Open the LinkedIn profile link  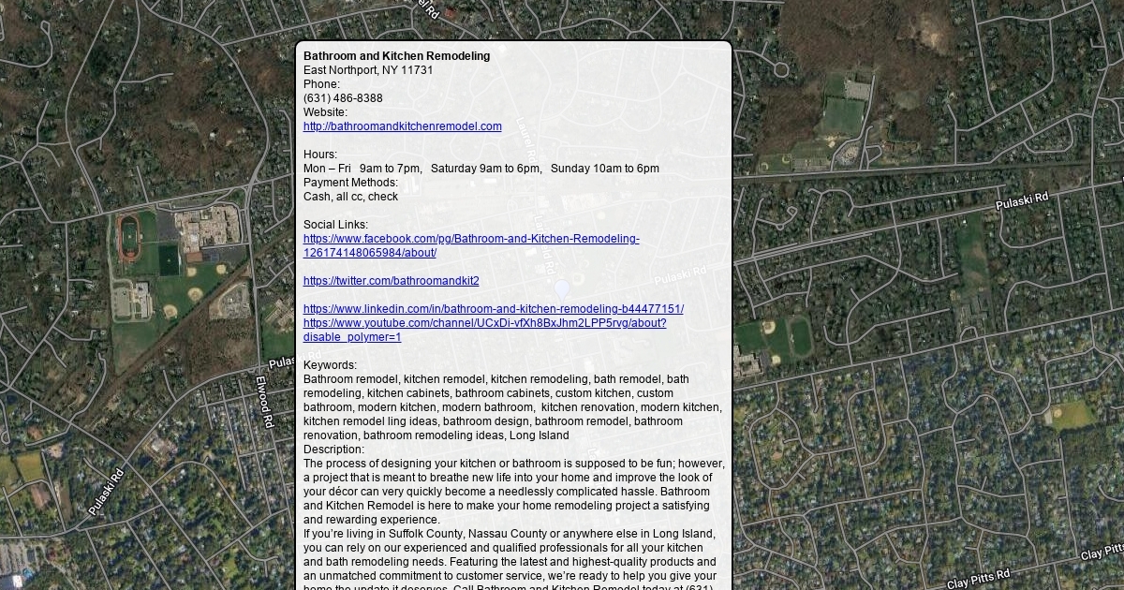[493, 309]
